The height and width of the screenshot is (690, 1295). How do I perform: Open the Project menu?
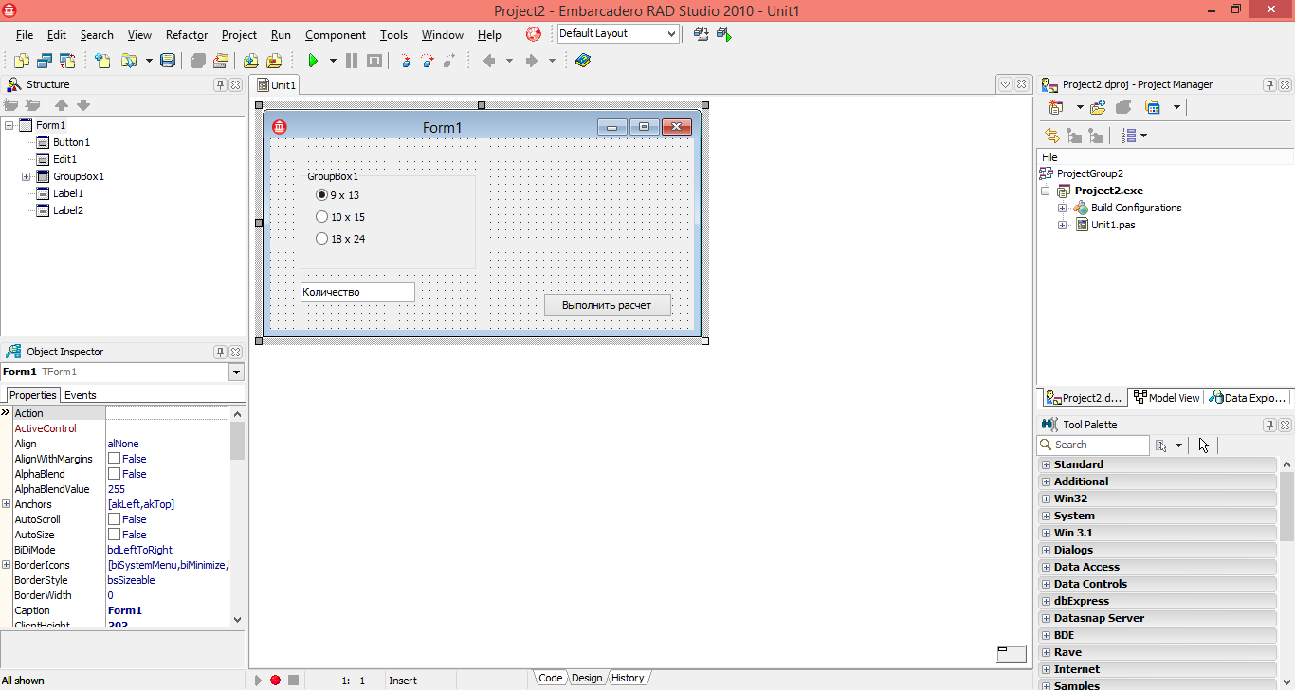[239, 35]
